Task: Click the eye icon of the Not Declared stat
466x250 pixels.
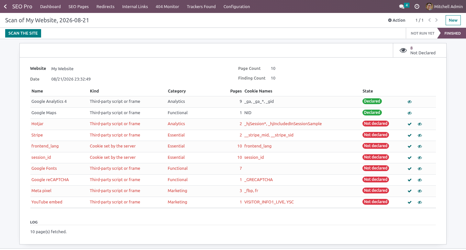Action: (x=403, y=50)
